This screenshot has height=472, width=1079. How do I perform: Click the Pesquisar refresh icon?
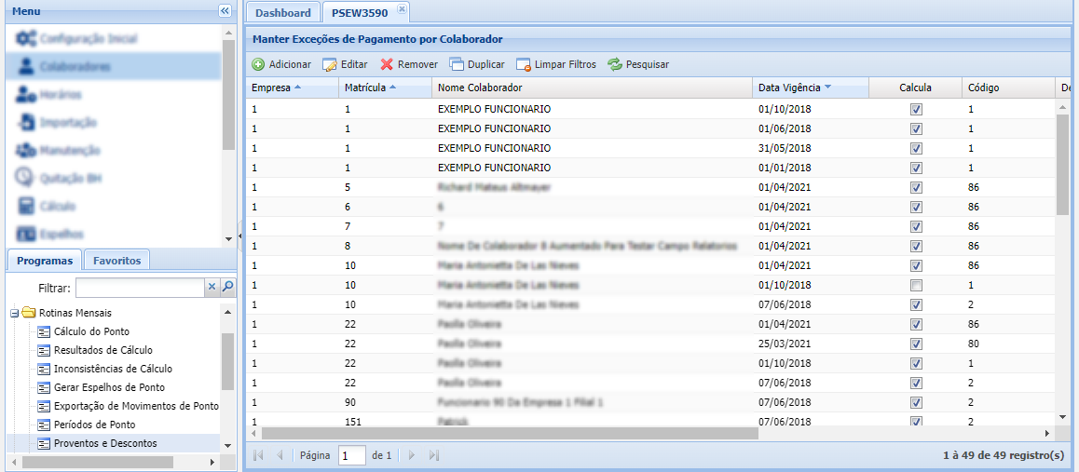click(x=615, y=65)
